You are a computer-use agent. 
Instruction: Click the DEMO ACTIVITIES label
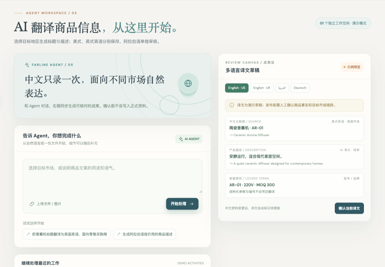tap(191, 263)
